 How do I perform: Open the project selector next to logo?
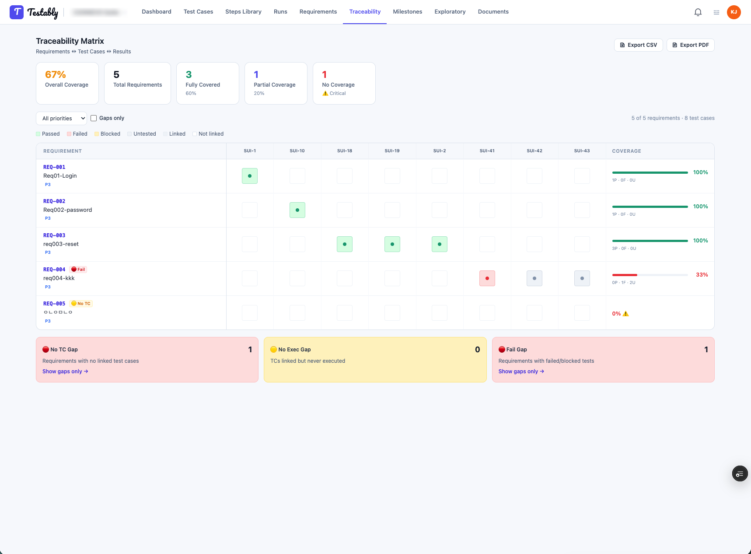point(99,12)
